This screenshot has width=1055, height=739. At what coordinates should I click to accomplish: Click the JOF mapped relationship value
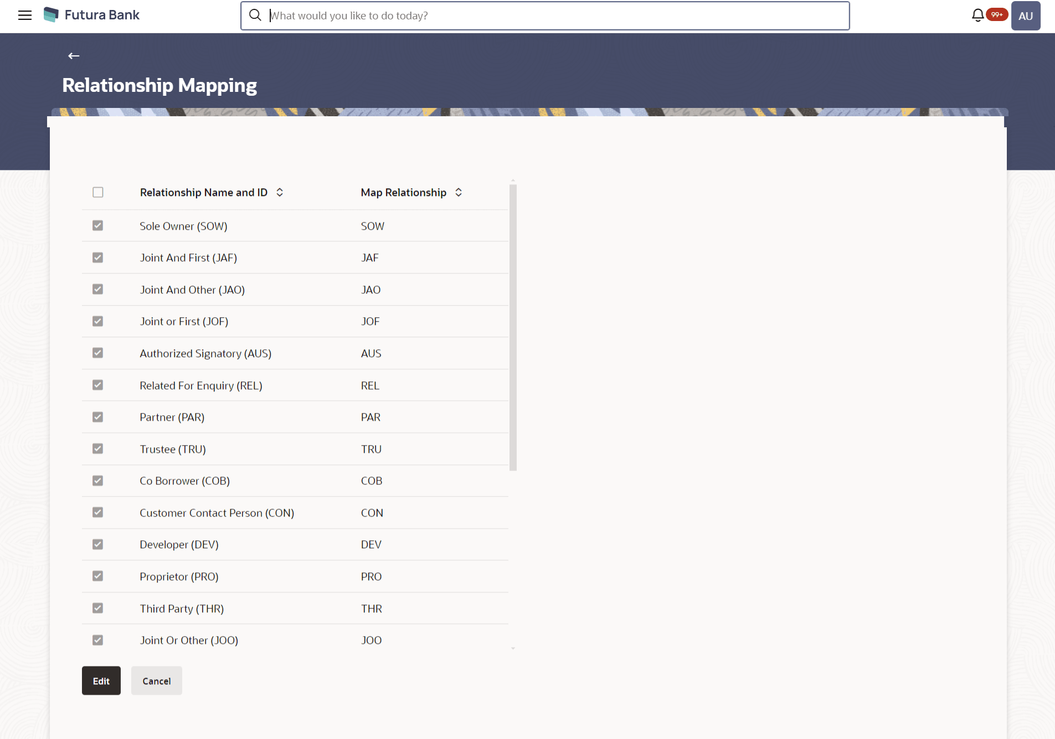[x=370, y=321]
